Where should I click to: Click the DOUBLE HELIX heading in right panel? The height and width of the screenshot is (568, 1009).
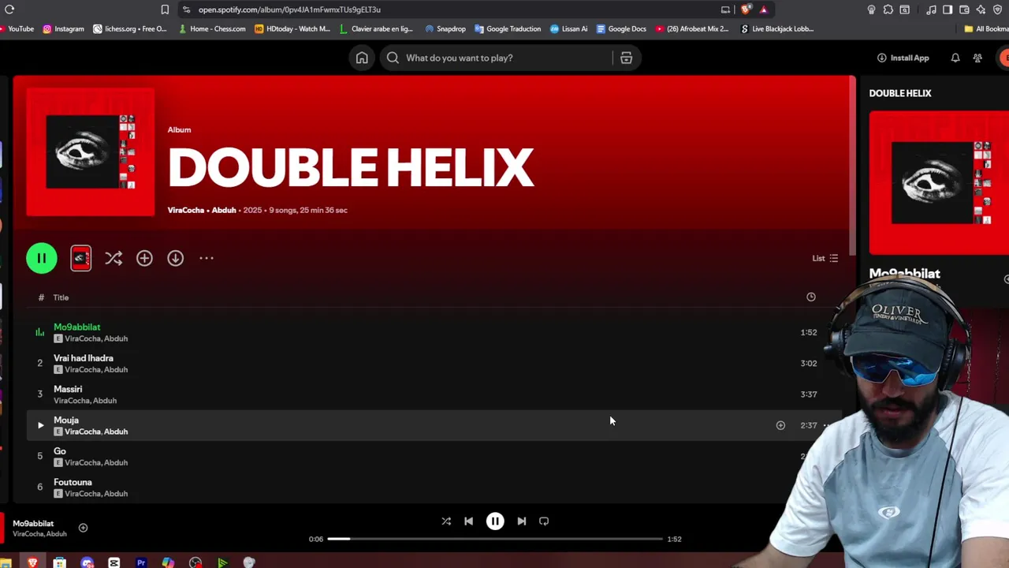coord(900,93)
